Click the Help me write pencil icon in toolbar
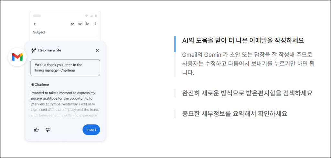The height and width of the screenshot is (158, 331). point(72,24)
